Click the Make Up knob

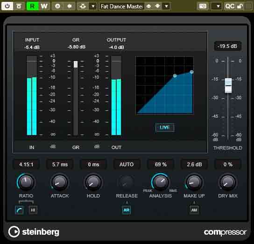tap(194, 182)
